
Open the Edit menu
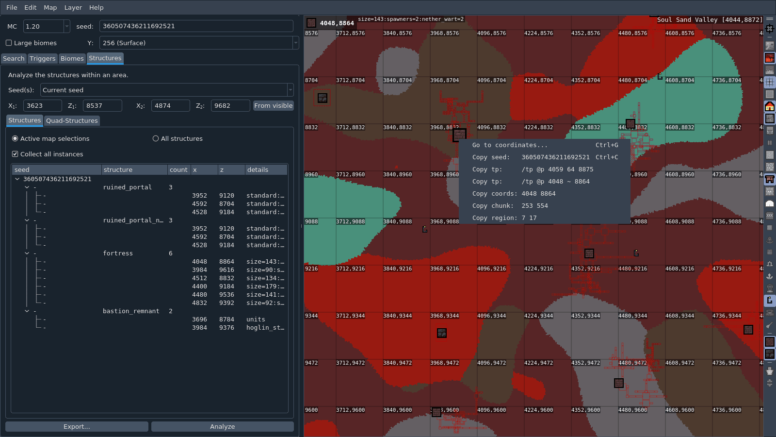31,7
